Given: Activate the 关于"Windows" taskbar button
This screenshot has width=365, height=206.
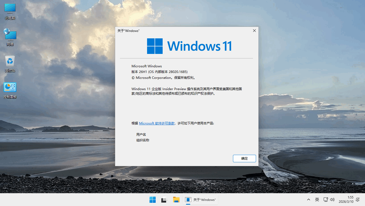Looking at the screenshot, I should [x=200, y=200].
